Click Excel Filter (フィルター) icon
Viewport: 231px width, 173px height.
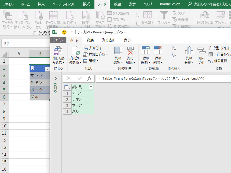point(164,15)
